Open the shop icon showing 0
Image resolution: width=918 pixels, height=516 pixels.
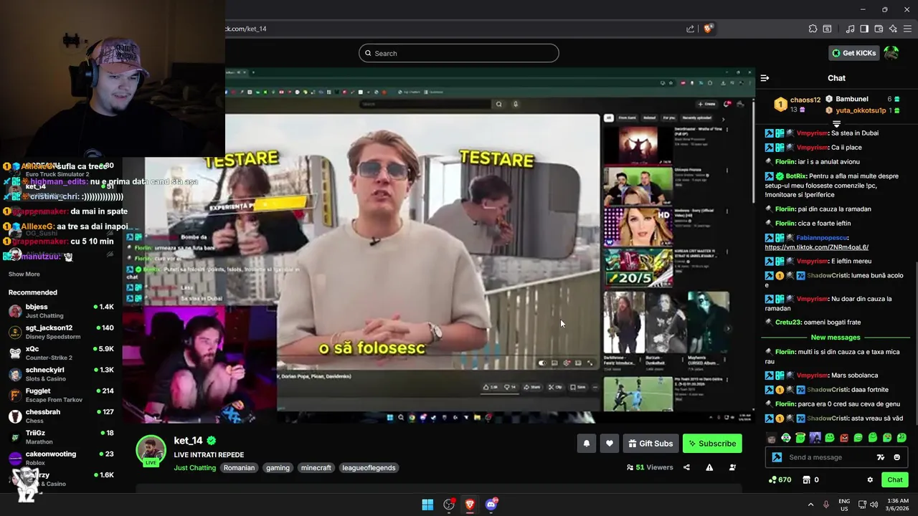tap(810, 479)
